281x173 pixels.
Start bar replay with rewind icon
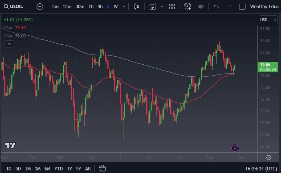tap(200, 7)
